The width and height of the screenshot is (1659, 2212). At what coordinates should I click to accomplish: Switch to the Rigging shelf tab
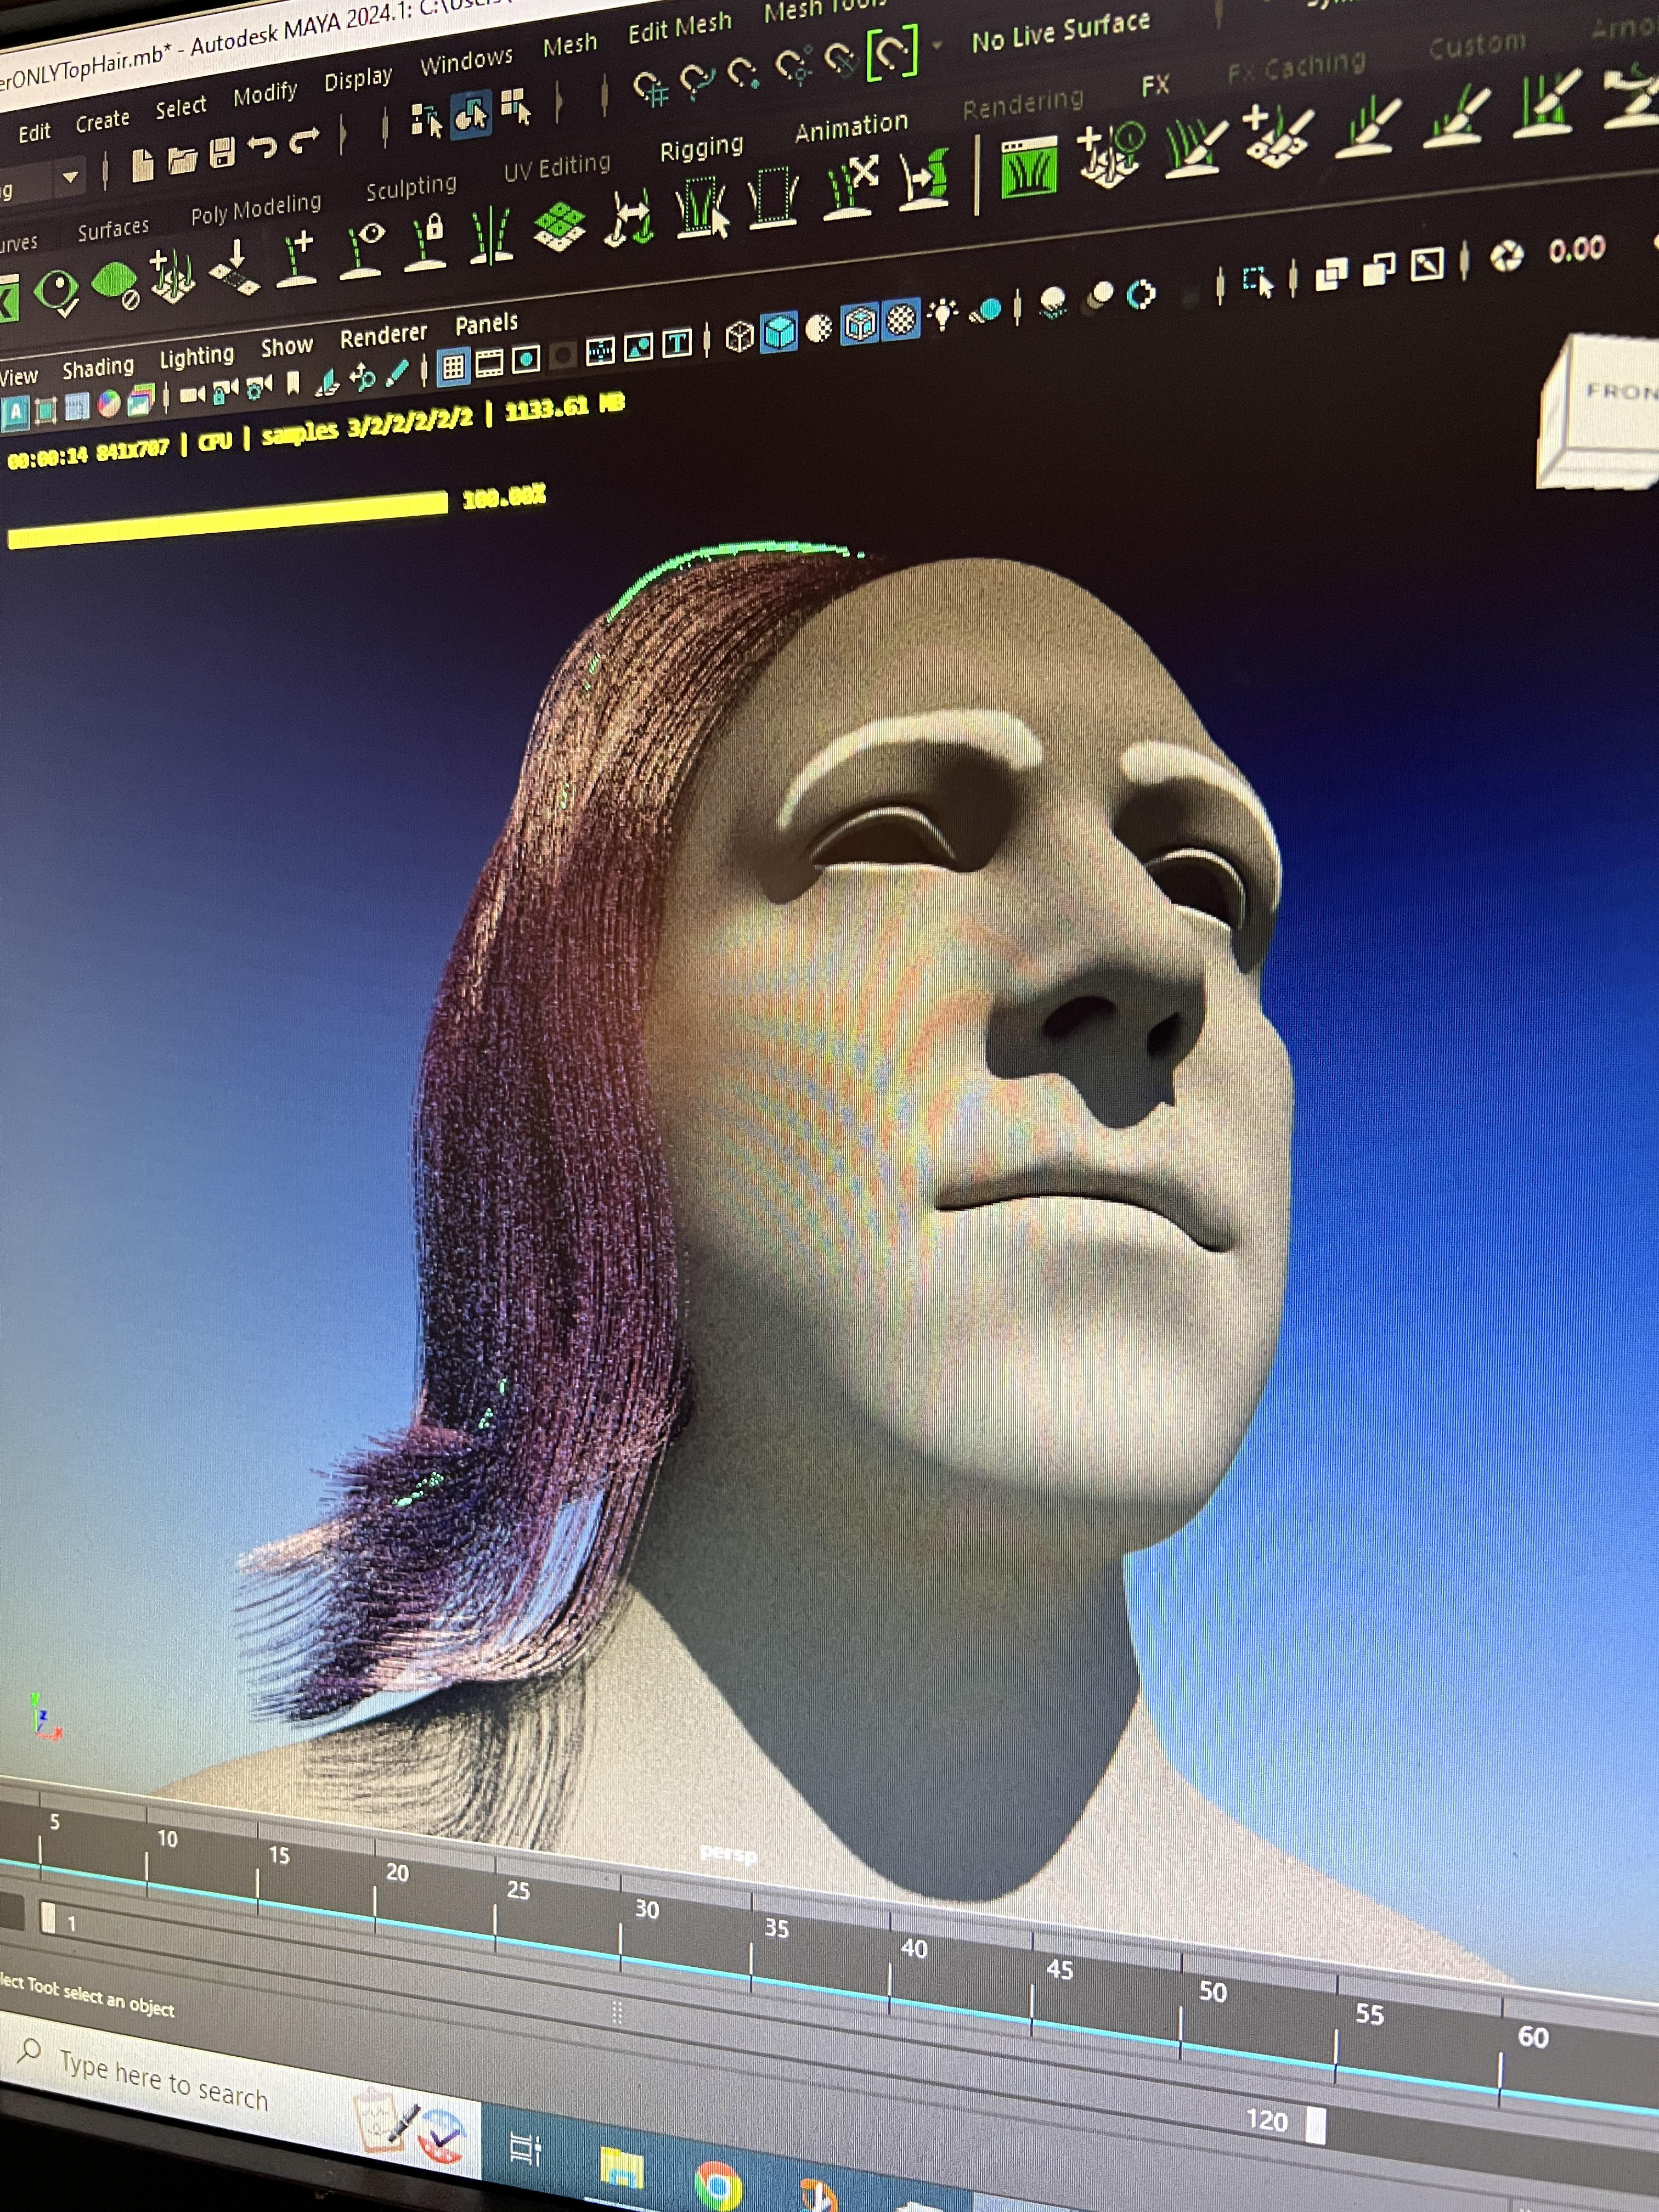tap(701, 148)
